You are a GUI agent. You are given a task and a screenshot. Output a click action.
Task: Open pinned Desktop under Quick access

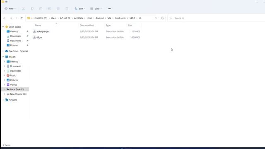pyautogui.click(x=14, y=31)
